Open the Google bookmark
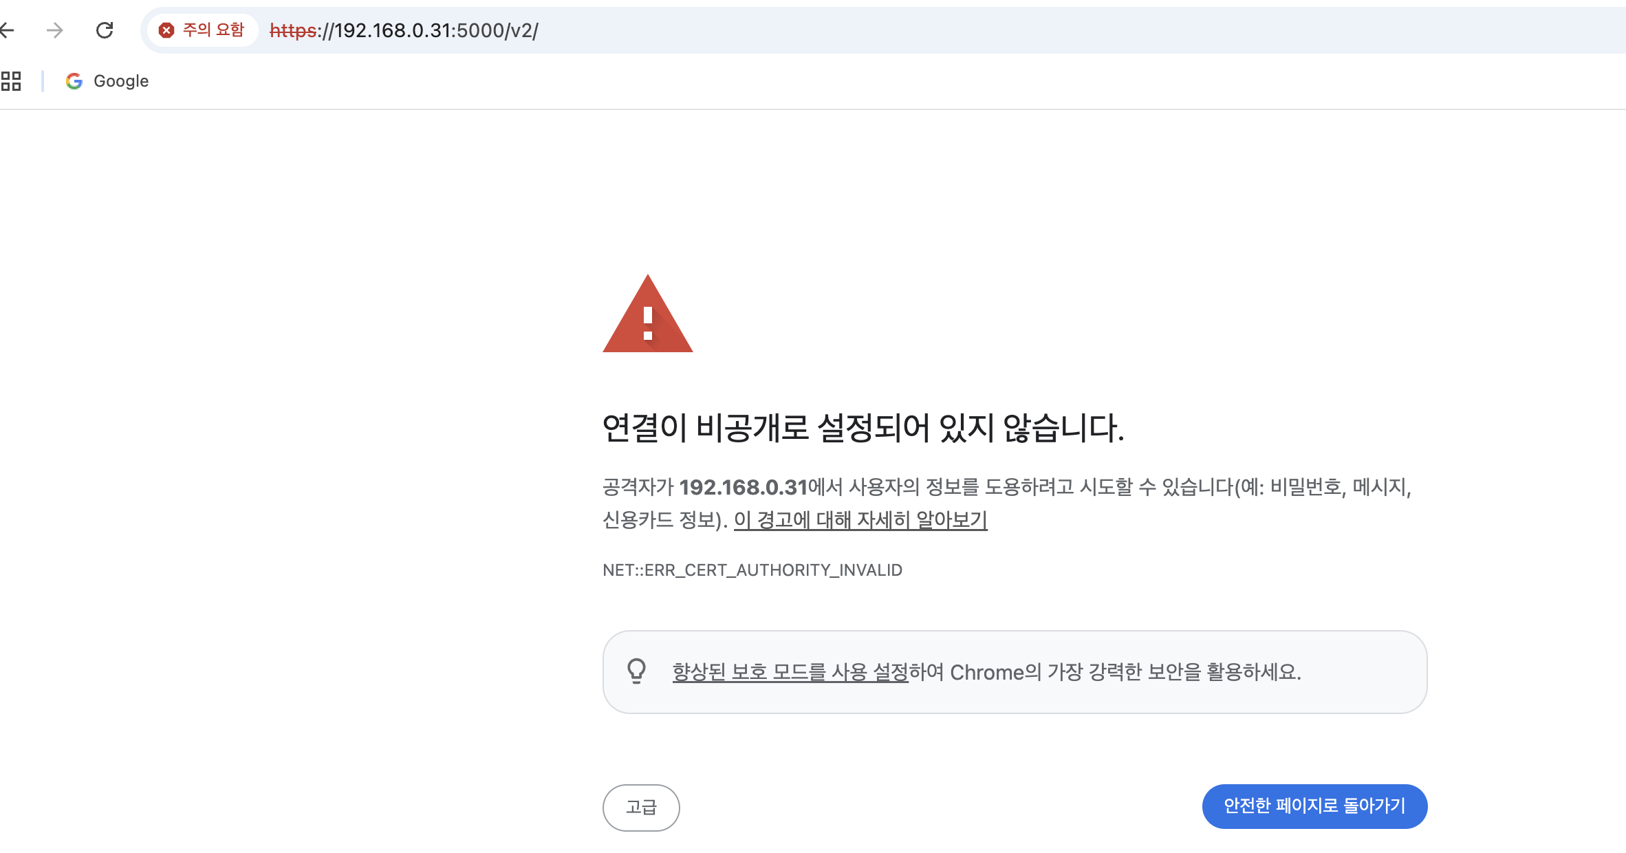The width and height of the screenshot is (1626, 853). (x=121, y=81)
